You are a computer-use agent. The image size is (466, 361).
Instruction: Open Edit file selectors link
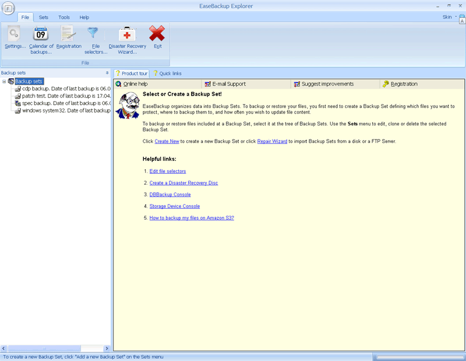pyautogui.click(x=168, y=171)
